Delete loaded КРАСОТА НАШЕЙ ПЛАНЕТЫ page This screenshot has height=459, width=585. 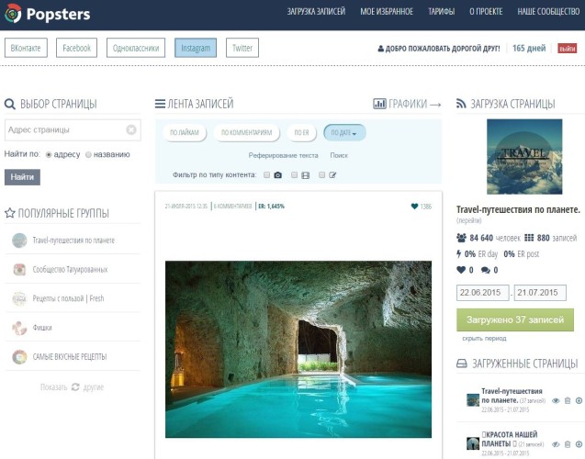click(x=568, y=444)
